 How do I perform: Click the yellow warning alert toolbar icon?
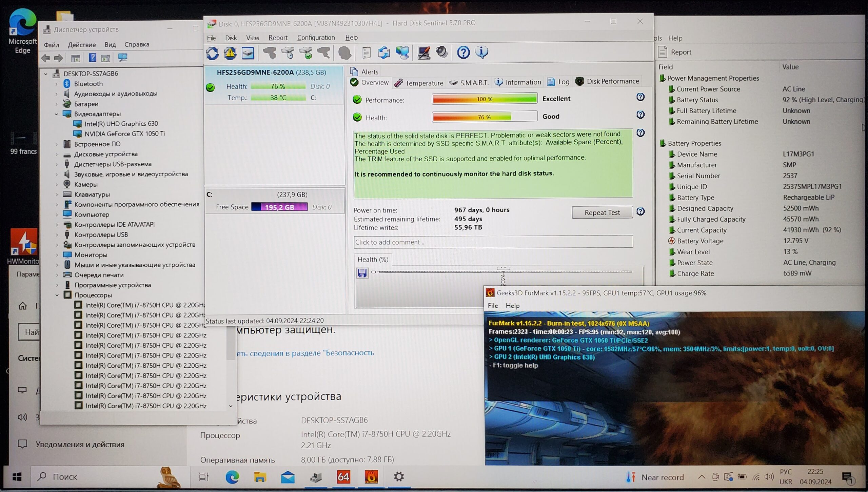[x=230, y=53]
